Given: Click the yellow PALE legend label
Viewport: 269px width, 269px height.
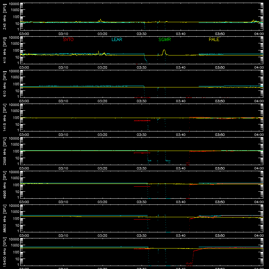Looking at the screenshot, I should 214,39.
